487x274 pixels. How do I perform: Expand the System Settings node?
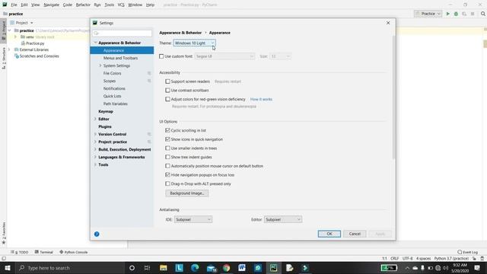100,65
